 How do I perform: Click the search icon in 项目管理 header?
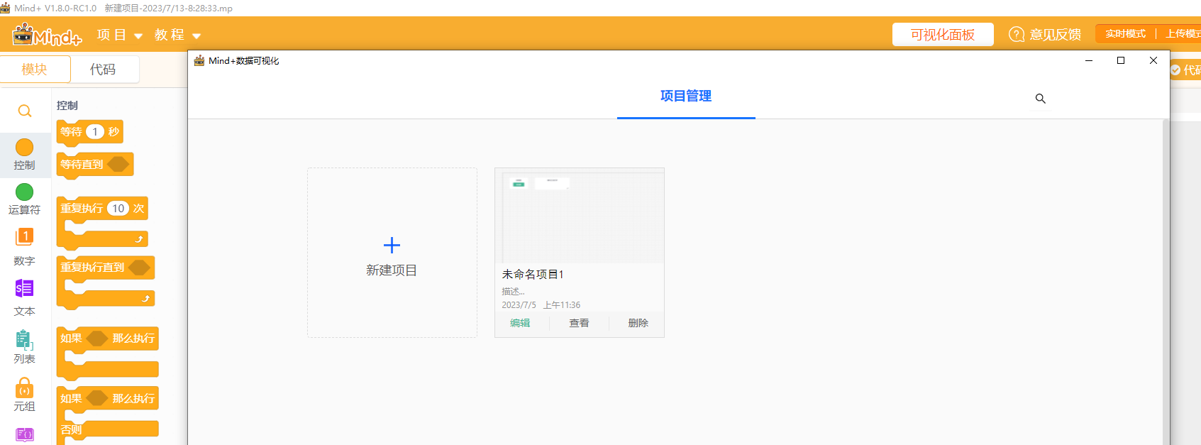[x=1040, y=99]
